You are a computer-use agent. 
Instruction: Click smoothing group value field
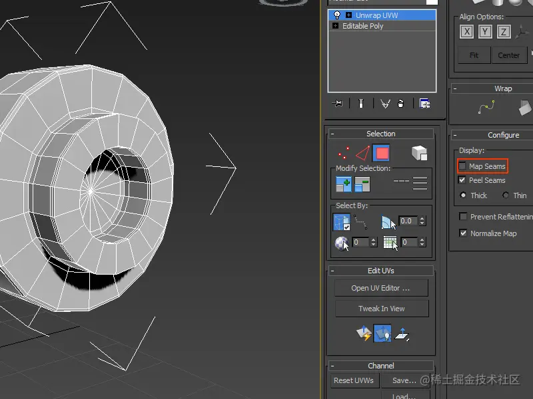(409, 242)
